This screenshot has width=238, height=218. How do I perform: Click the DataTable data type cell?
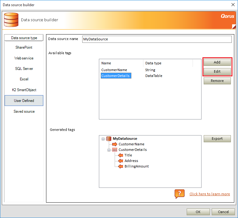point(154,76)
